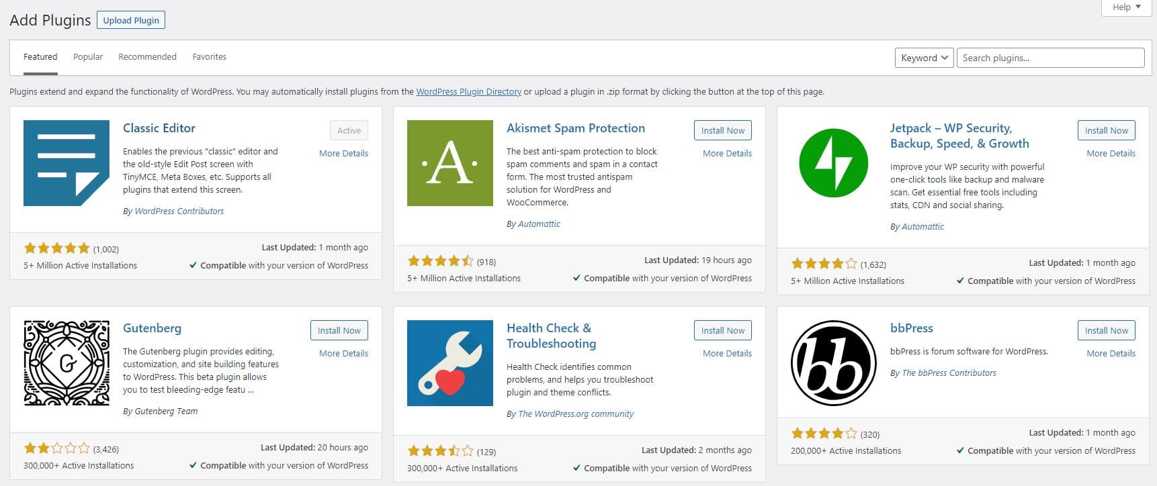The height and width of the screenshot is (486, 1157).
Task: Open The WordPress.org community author link
Action: [576, 414]
